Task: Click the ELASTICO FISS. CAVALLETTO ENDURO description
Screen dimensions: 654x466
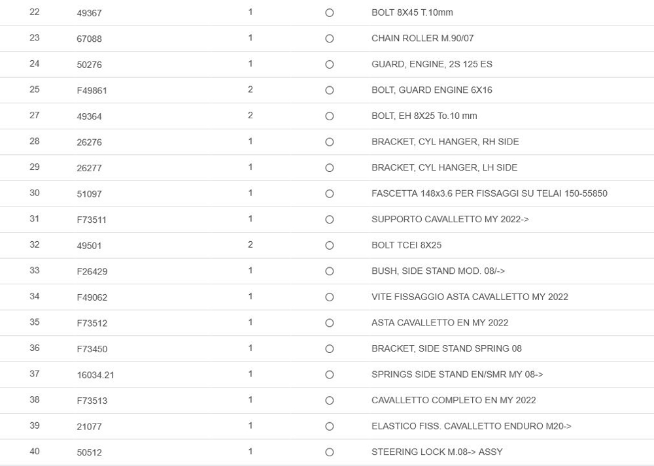Action: pos(471,426)
